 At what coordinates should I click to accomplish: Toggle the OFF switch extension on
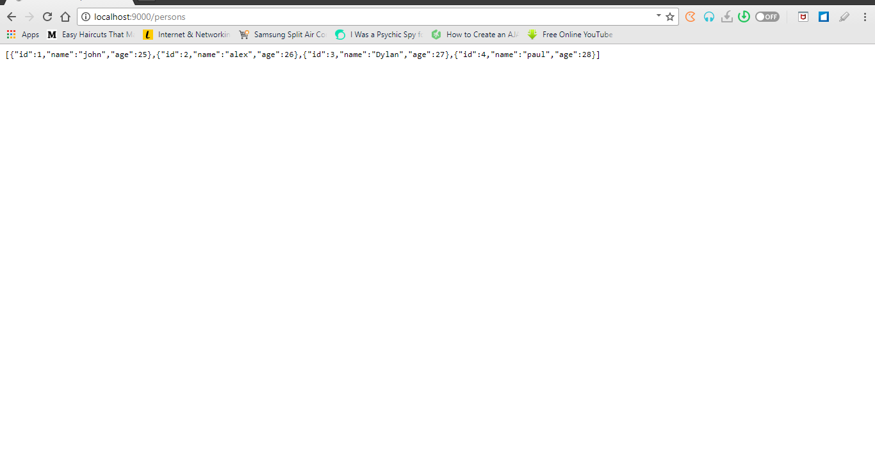(x=767, y=17)
